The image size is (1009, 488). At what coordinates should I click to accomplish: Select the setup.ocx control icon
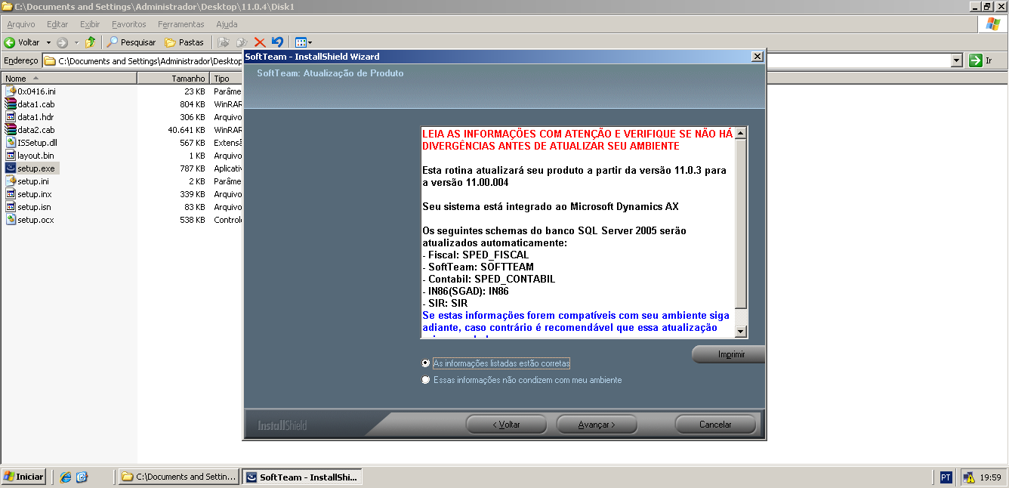click(11, 220)
